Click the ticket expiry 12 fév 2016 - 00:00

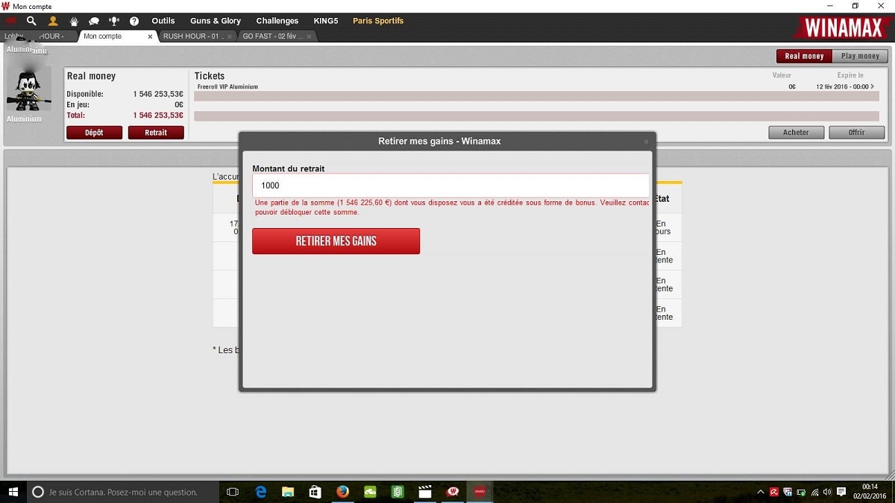[842, 87]
